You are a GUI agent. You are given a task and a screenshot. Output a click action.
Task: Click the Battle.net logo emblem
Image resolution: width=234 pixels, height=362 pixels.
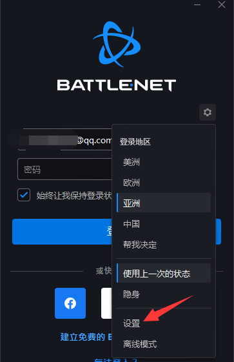click(x=117, y=44)
